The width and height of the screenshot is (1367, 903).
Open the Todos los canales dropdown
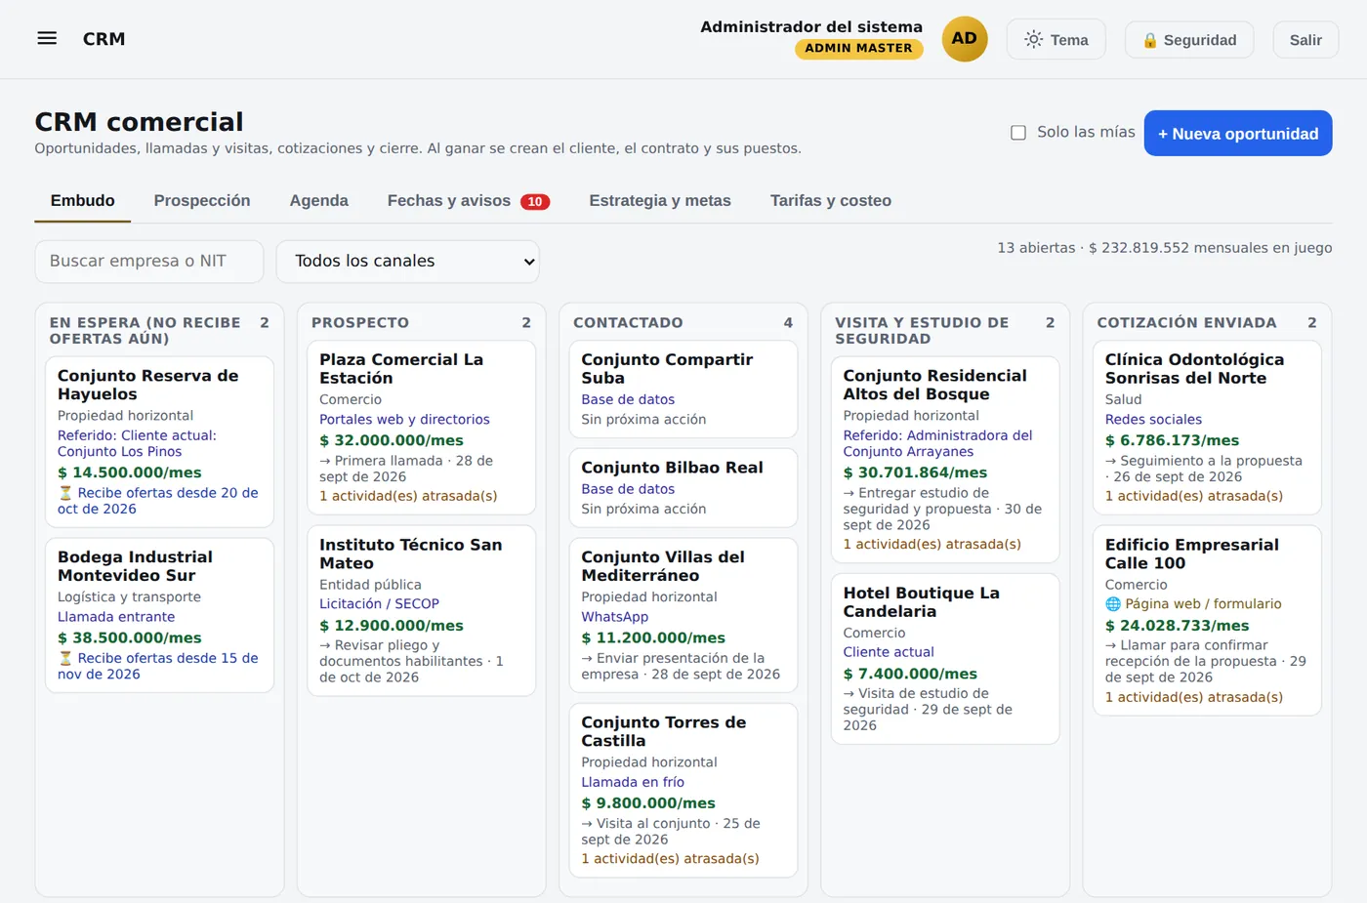pos(407,262)
